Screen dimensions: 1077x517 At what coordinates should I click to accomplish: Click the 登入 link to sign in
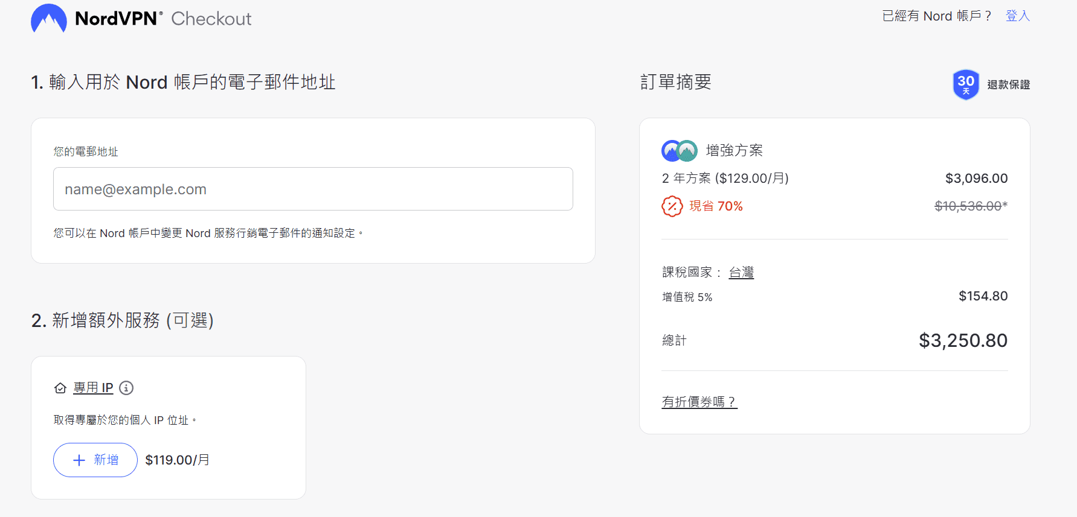[1017, 16]
